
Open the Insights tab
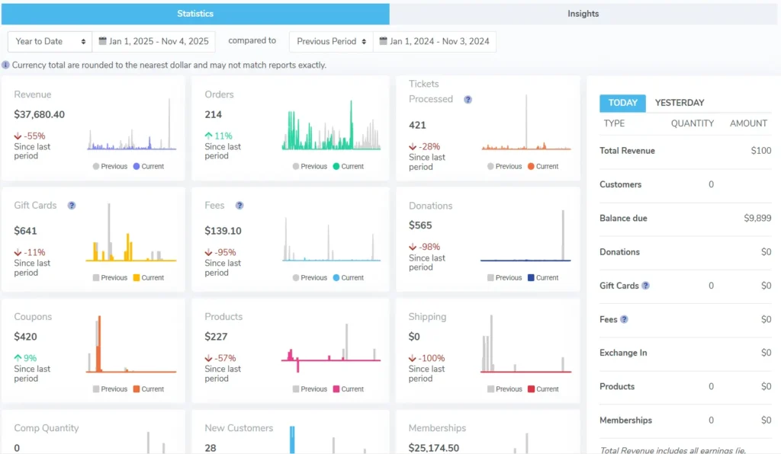click(x=583, y=14)
